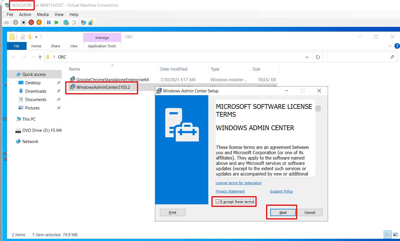This screenshot has height=241, width=400.
Task: Toggle the 'I accept these terms' checkbox
Action: coord(218,202)
